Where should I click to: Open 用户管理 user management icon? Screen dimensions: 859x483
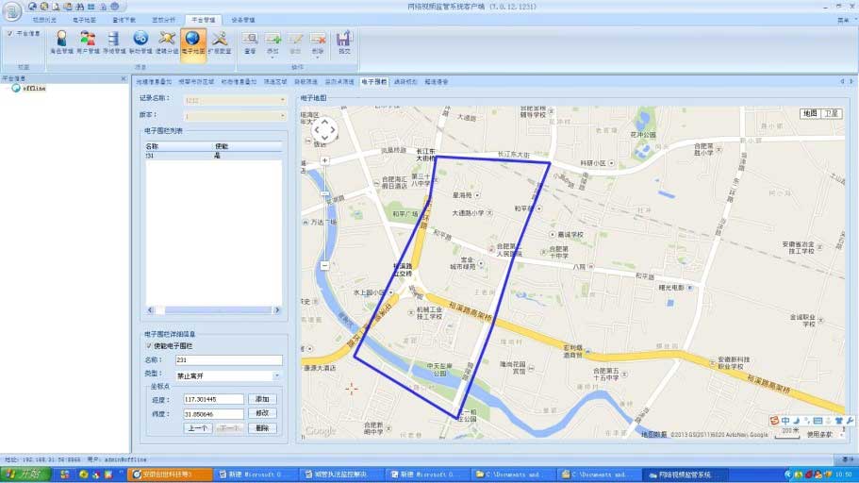(87, 40)
